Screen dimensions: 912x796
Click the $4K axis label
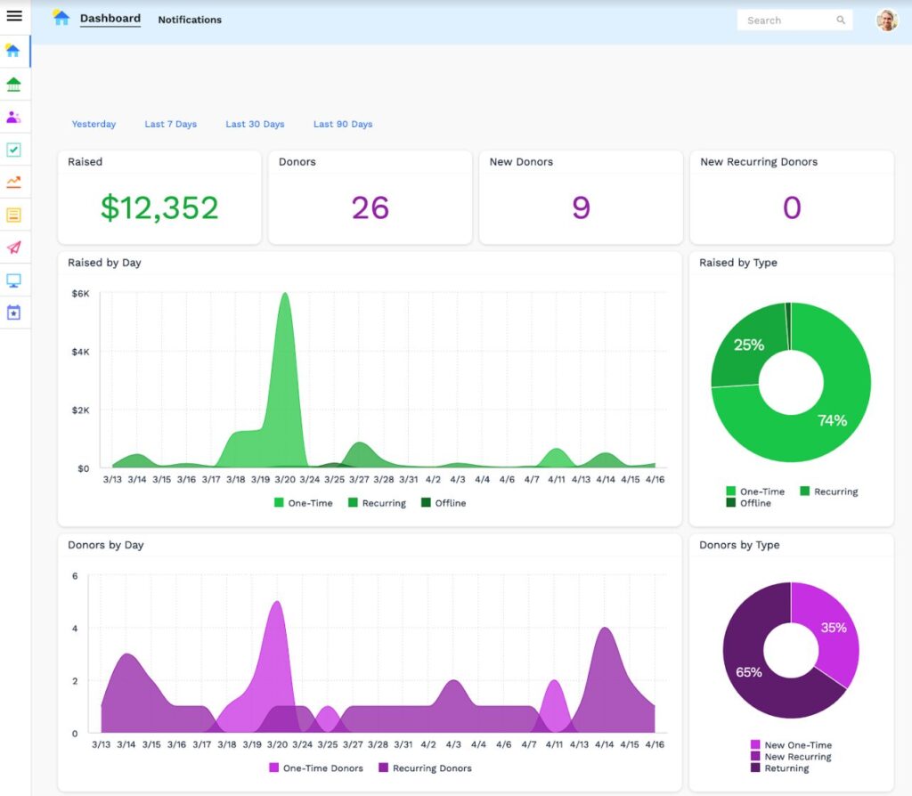coord(81,351)
